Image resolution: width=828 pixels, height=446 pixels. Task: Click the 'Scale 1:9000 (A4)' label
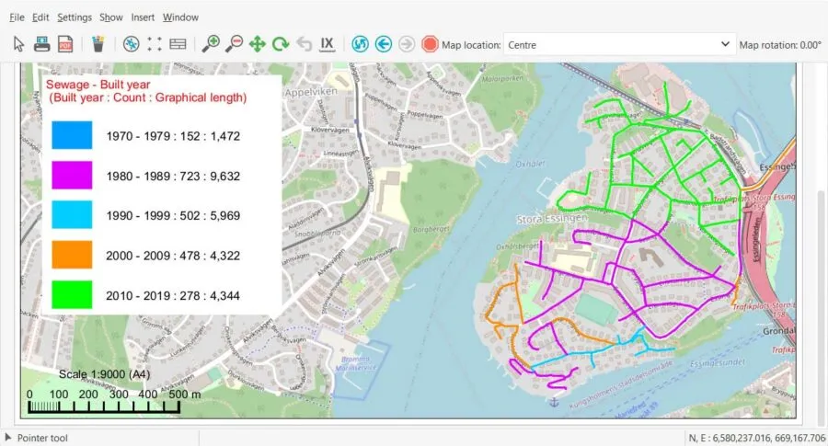(105, 374)
